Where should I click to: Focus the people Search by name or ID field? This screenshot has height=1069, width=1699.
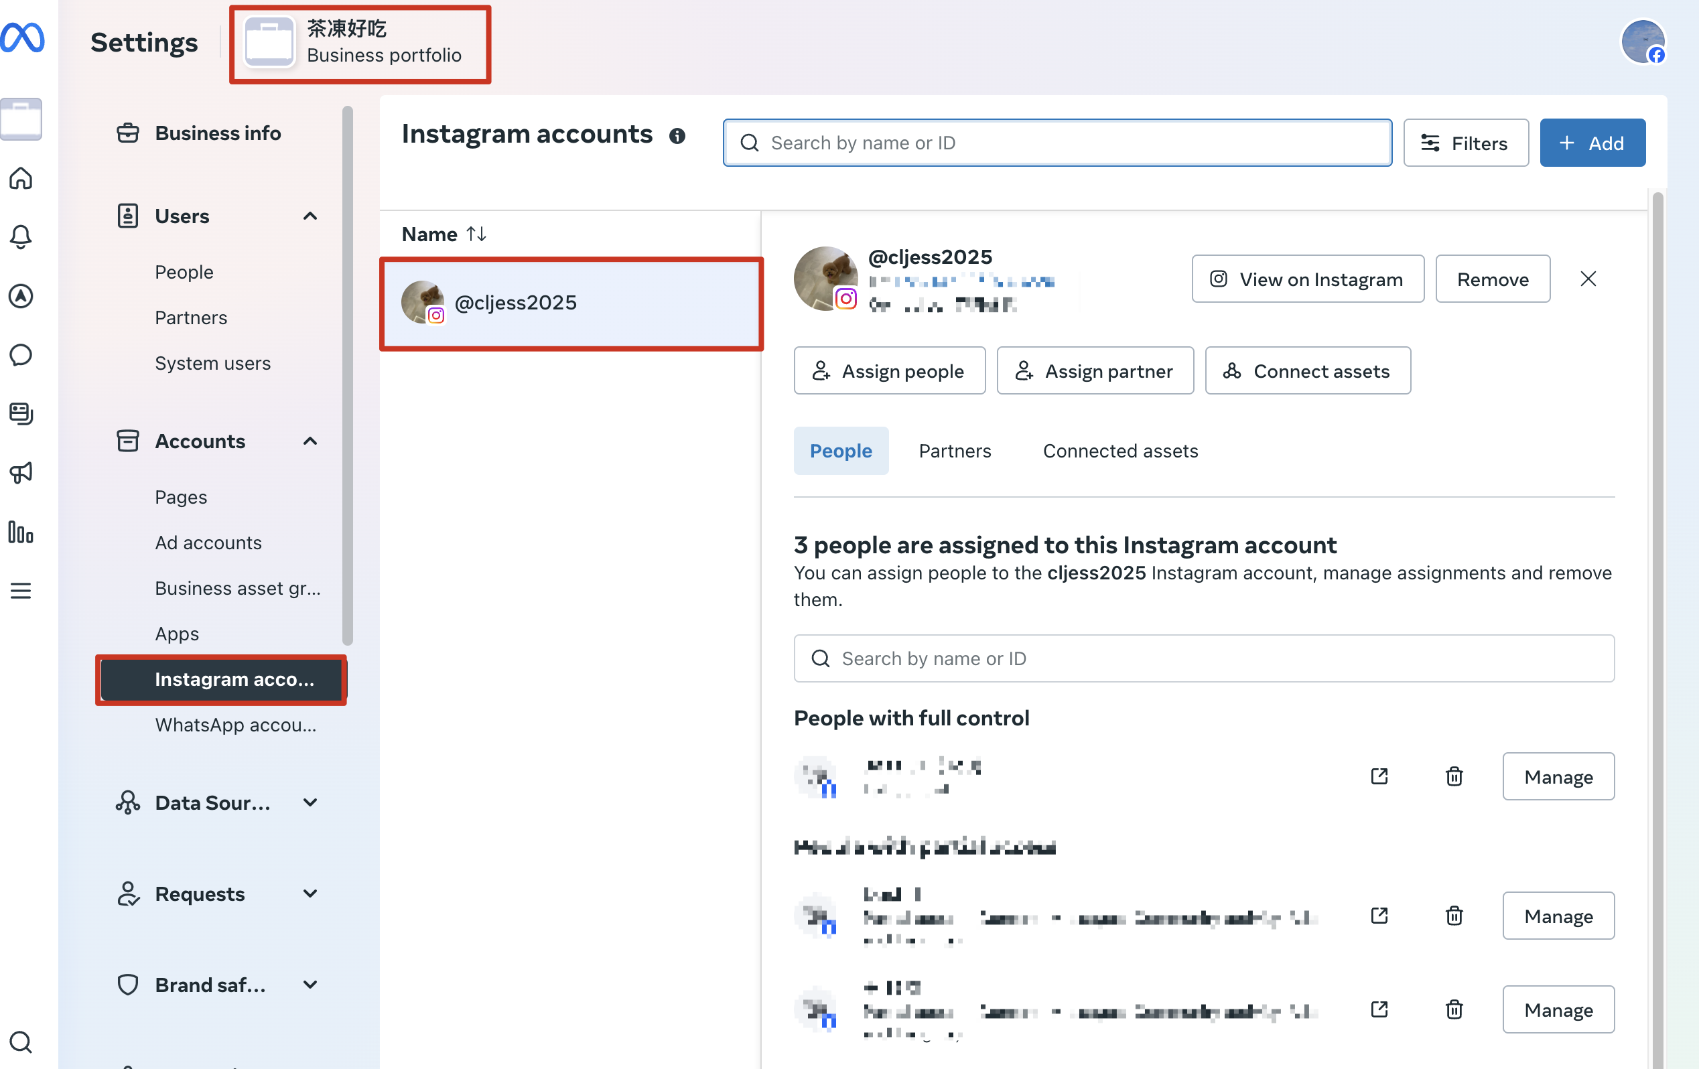click(x=1204, y=658)
